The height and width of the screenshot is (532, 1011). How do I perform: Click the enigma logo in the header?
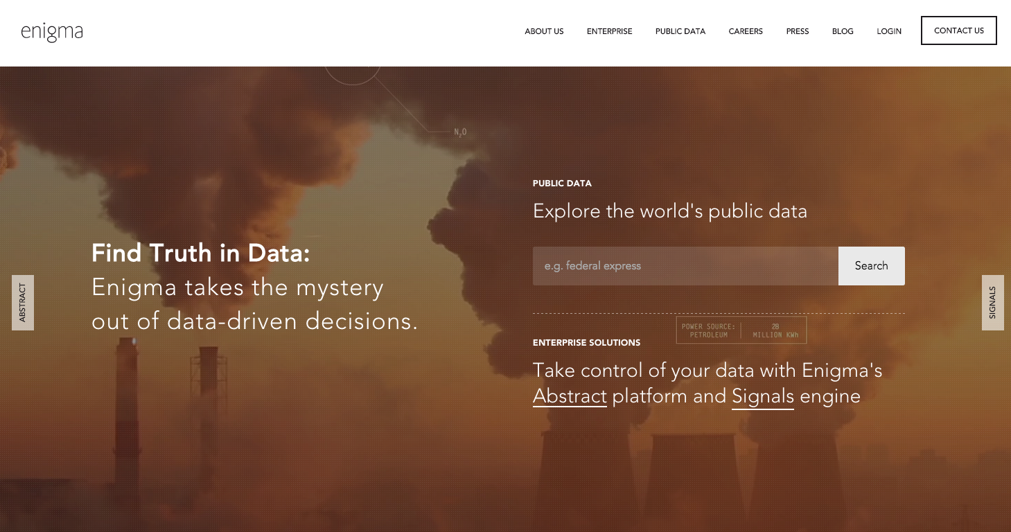click(x=52, y=32)
